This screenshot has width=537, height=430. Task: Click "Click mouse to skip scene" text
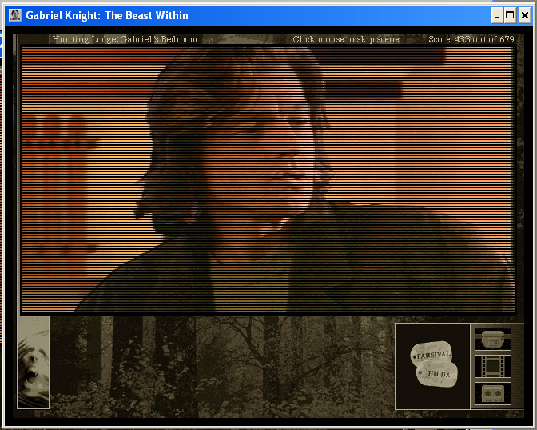pyautogui.click(x=346, y=39)
